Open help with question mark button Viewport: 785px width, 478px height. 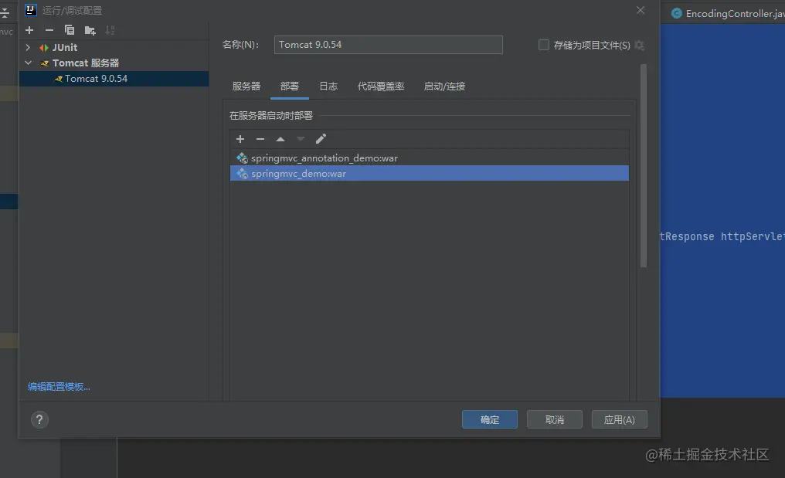(x=39, y=419)
